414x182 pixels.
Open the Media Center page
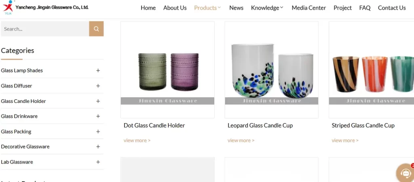click(308, 8)
